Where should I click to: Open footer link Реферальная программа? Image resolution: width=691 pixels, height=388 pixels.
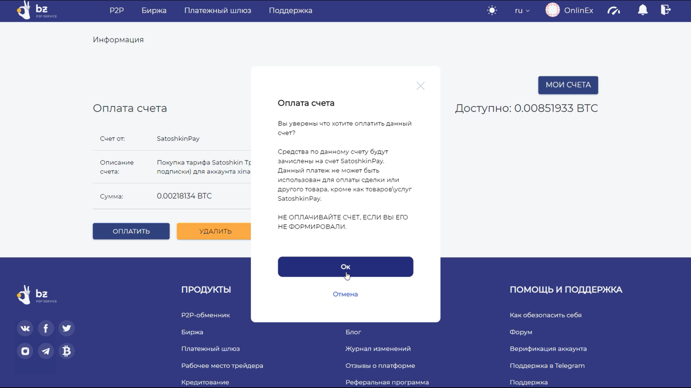point(387,382)
